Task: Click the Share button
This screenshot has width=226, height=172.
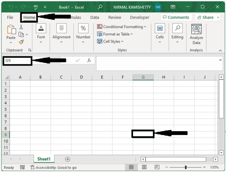Action: 205,17
